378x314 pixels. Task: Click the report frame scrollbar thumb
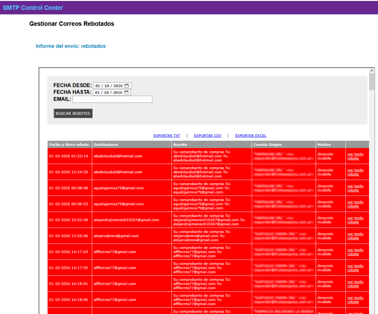point(371,82)
